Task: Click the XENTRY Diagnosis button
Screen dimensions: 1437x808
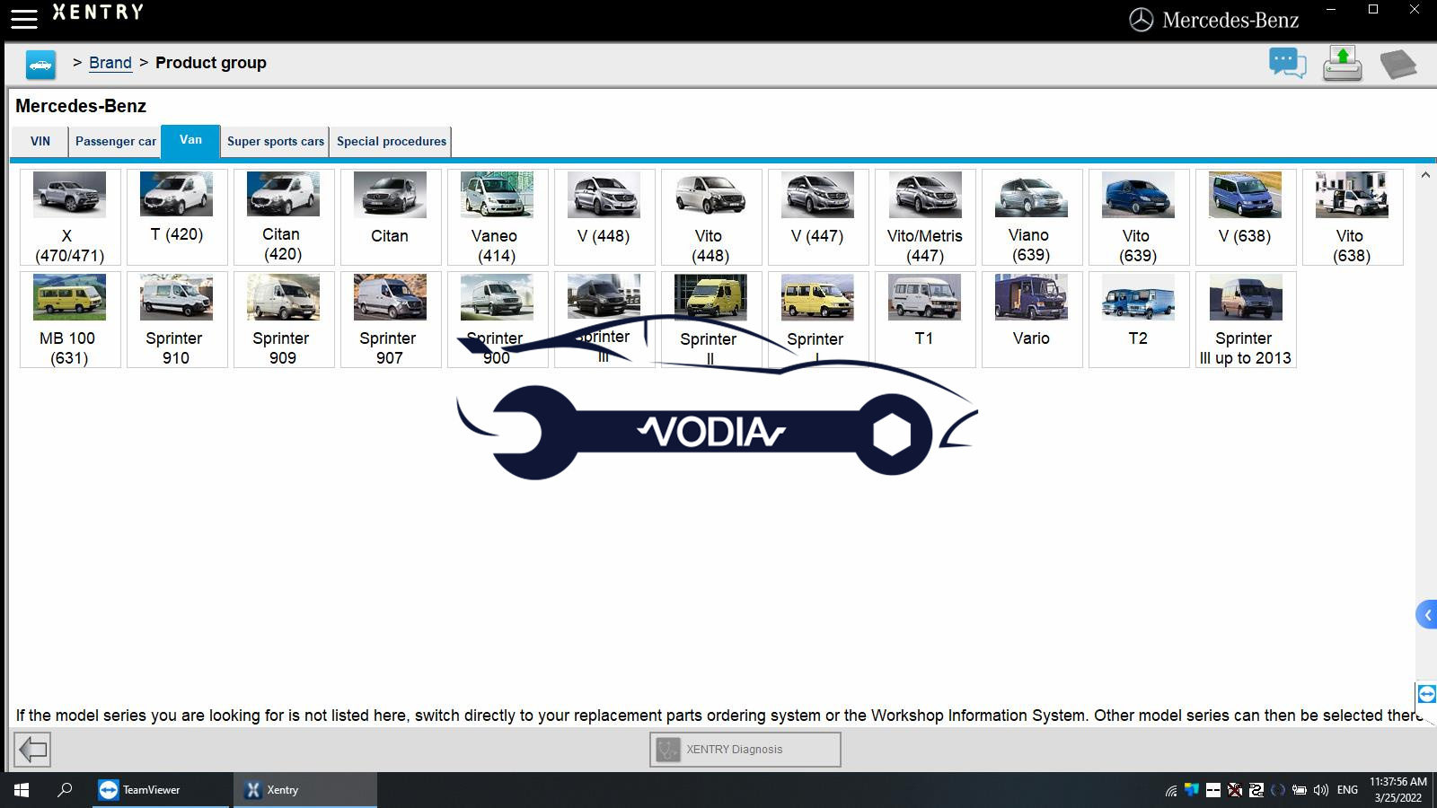Action: tap(745, 750)
